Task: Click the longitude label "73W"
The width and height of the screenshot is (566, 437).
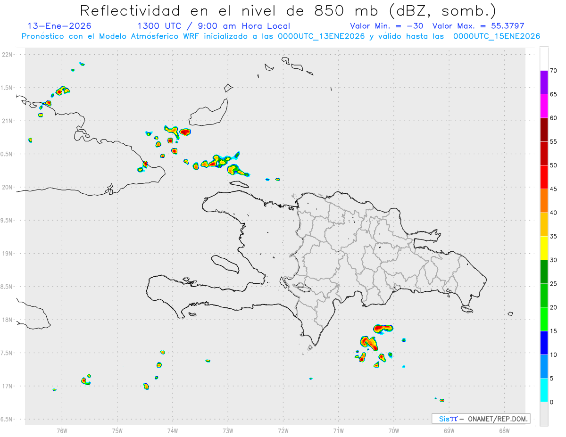Action: [228, 431]
